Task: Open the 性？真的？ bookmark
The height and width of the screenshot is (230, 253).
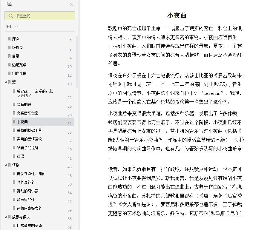Action: click(25, 183)
